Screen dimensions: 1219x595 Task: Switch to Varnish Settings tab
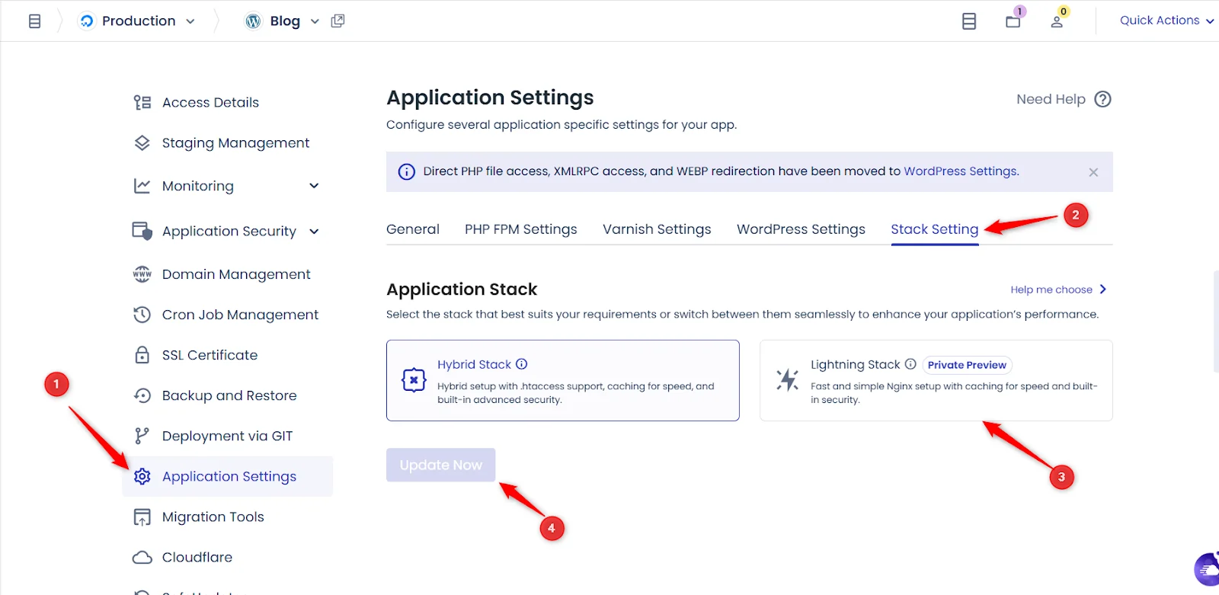tap(657, 229)
